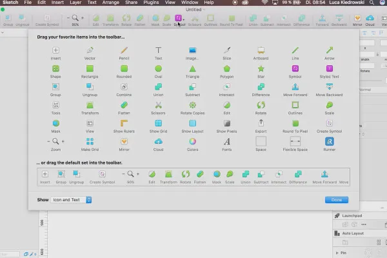Choose the Image icon in the palette
The width and height of the screenshot is (387, 258).
click(x=192, y=50)
